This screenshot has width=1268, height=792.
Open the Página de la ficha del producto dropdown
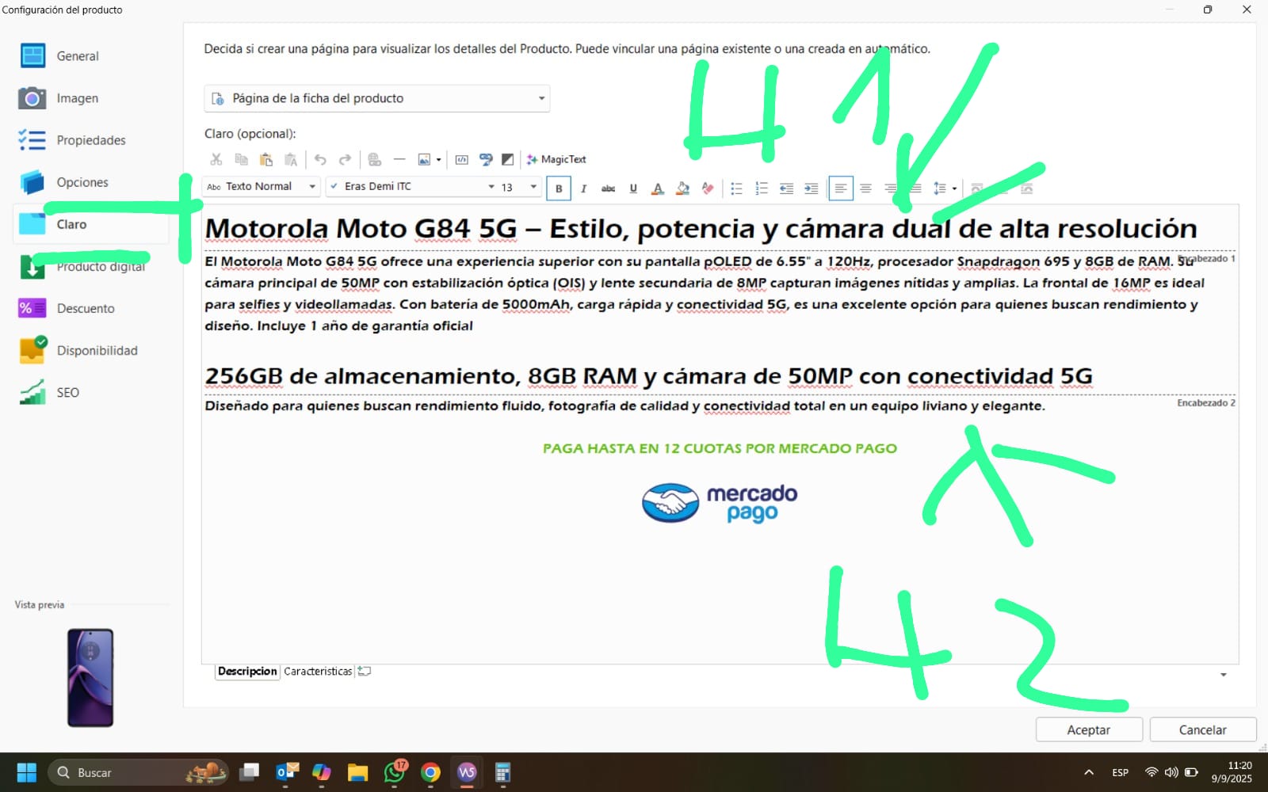pos(377,98)
